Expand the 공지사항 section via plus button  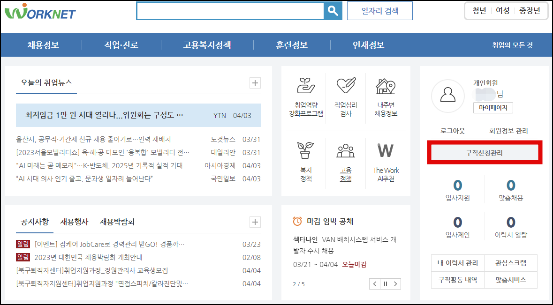tap(254, 222)
